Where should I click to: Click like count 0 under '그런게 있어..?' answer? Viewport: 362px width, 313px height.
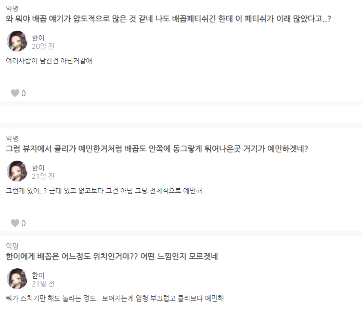(23, 224)
